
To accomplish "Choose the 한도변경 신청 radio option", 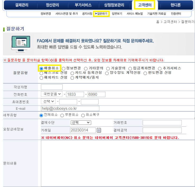I will (x=145, y=73).
